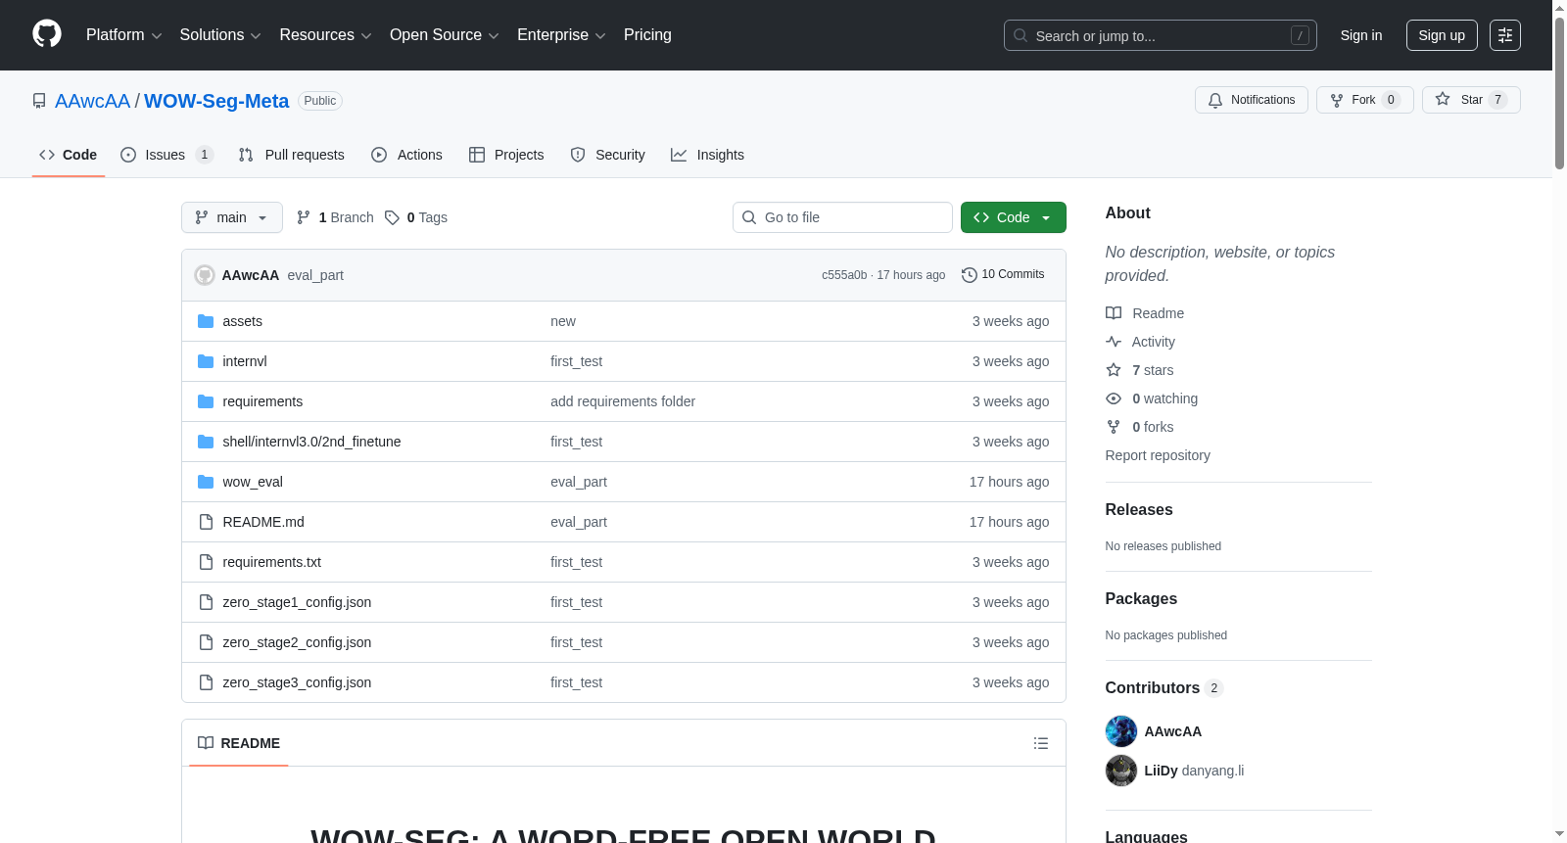Image resolution: width=1567 pixels, height=843 pixels.
Task: Switch to the Projects tab
Action: click(x=506, y=155)
